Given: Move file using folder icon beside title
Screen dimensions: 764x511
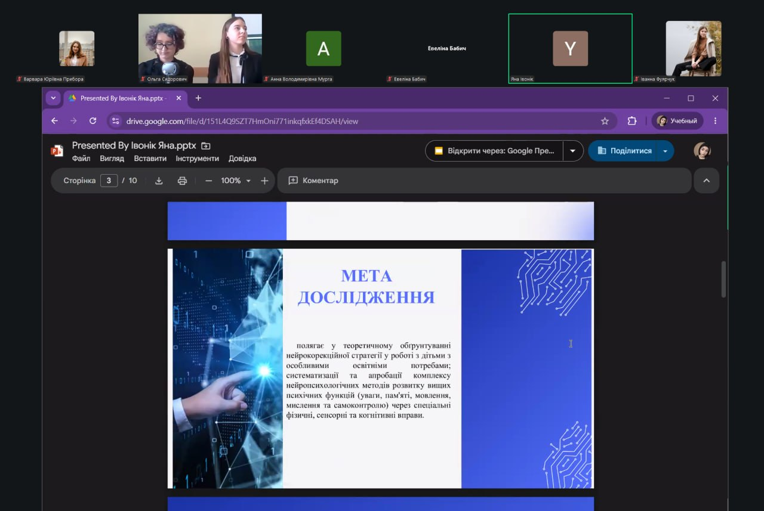Looking at the screenshot, I should click(x=206, y=145).
